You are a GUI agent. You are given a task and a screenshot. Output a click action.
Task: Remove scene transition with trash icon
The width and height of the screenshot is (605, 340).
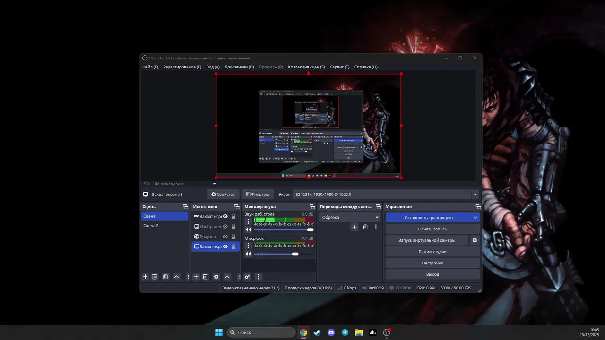[365, 227]
